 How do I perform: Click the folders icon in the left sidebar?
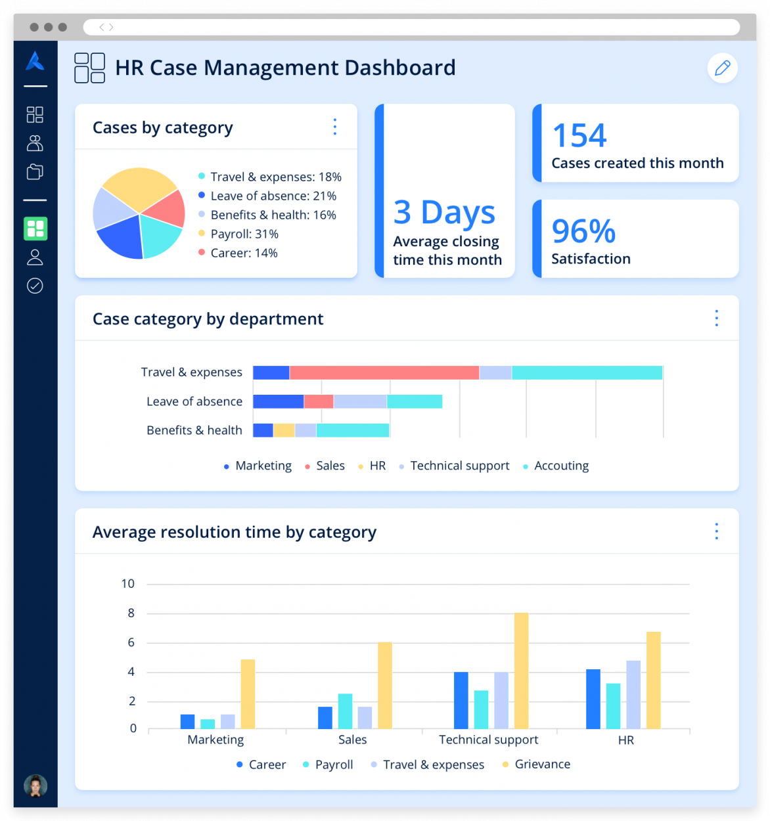[35, 171]
